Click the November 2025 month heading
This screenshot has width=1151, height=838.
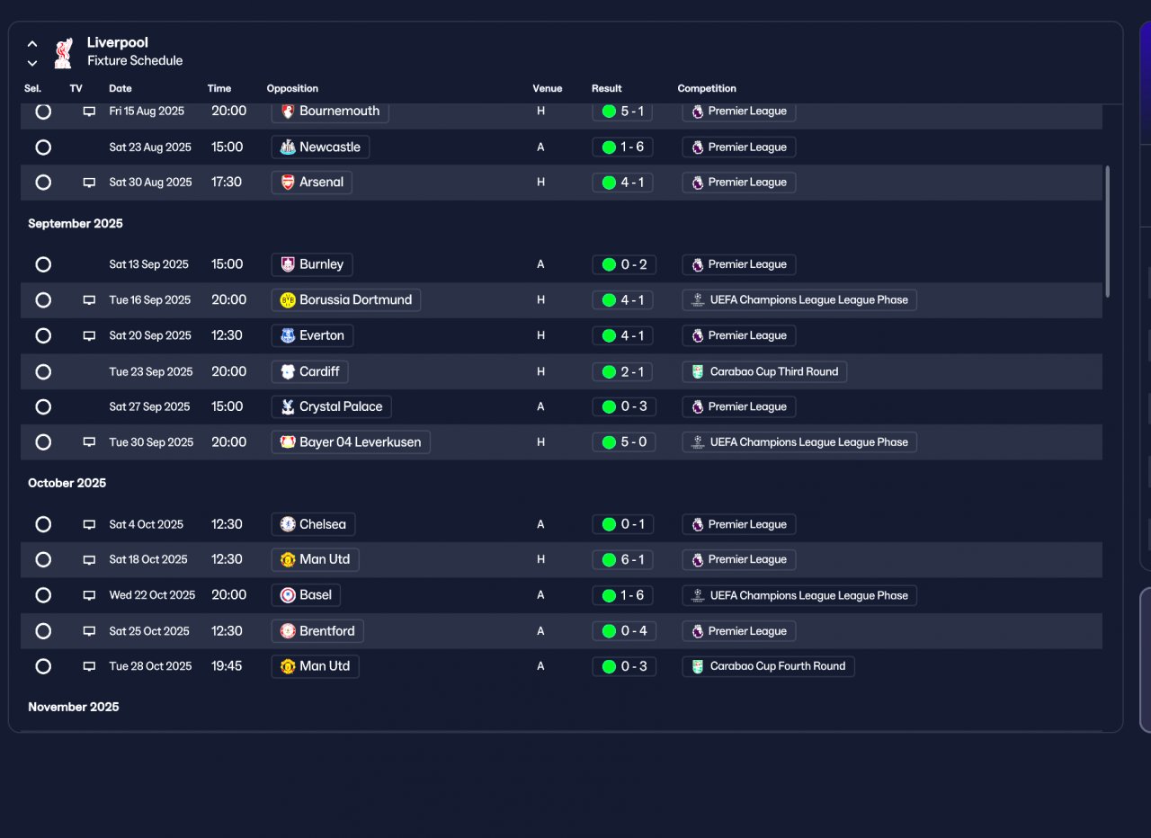[74, 708]
